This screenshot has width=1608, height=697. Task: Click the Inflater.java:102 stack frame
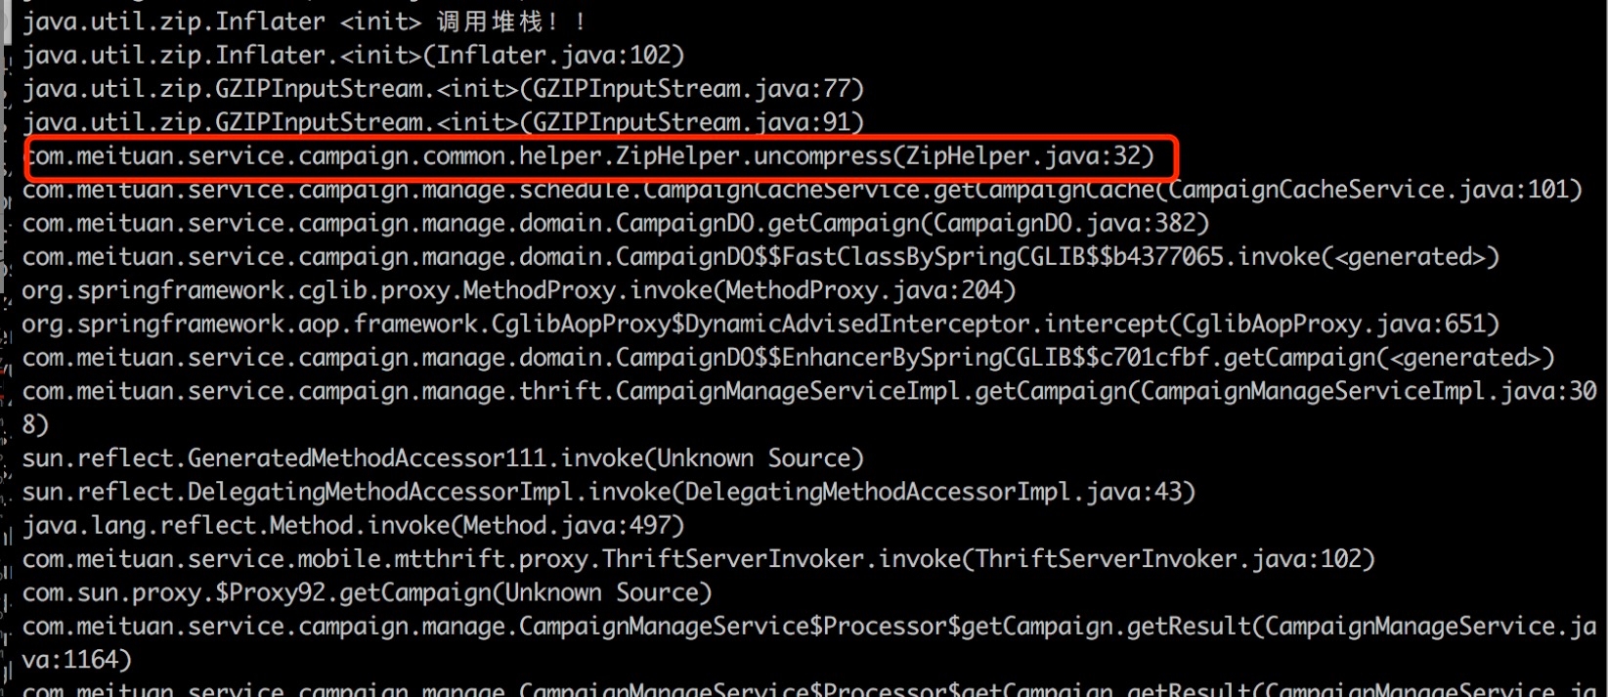353,55
